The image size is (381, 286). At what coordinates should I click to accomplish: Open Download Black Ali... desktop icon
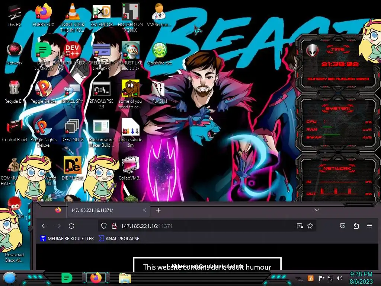click(x=15, y=257)
